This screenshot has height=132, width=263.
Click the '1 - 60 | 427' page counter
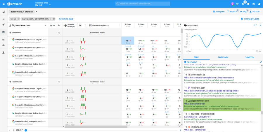[18, 130]
